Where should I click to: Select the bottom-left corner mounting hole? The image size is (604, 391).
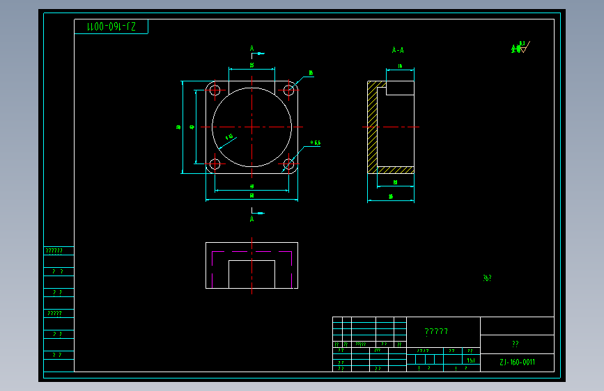coord(215,164)
